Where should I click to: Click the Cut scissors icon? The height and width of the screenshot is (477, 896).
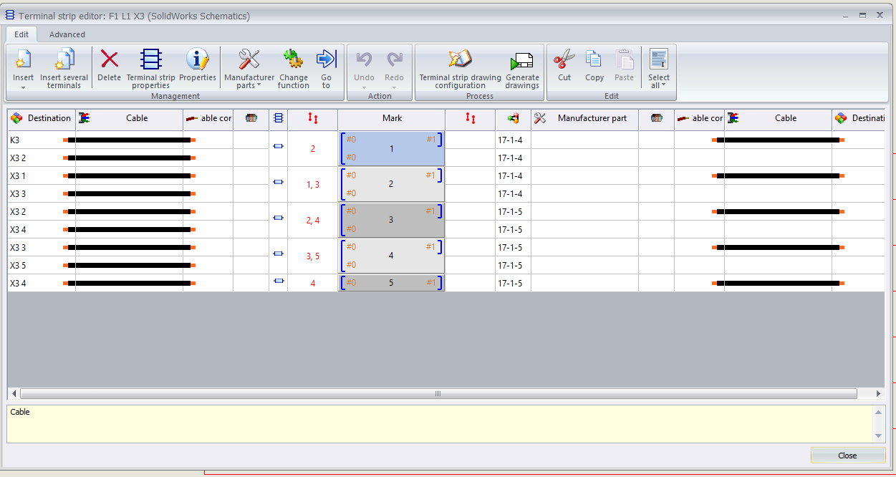564,60
